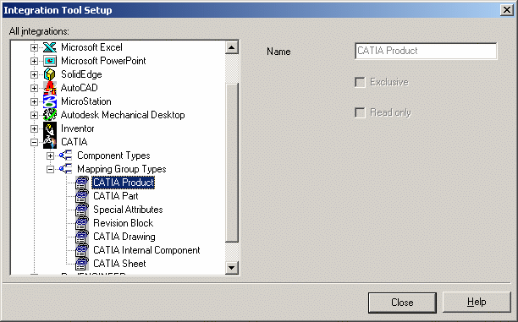Click the MicroStation icon
518x322 pixels.
(x=50, y=101)
